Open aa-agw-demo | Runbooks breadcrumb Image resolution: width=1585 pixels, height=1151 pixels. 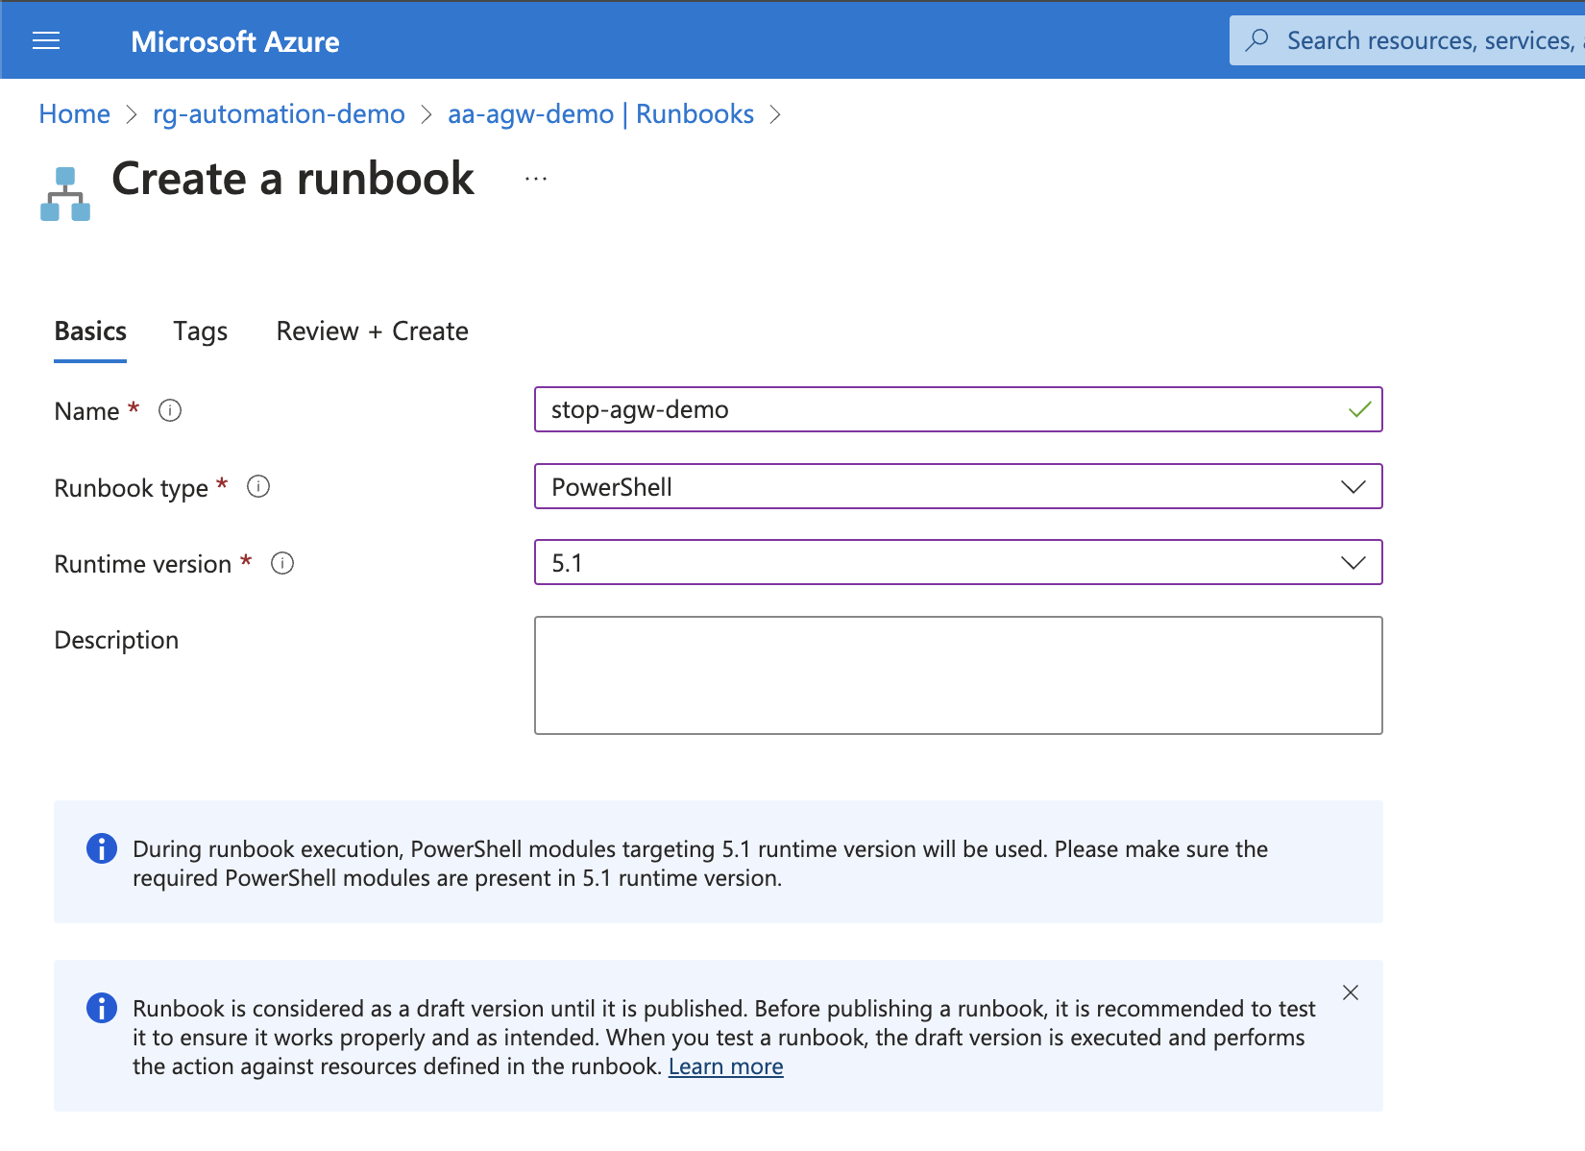(x=600, y=114)
